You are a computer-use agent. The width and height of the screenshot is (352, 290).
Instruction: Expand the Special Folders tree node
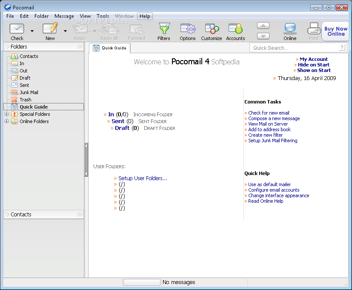[x=6, y=114]
